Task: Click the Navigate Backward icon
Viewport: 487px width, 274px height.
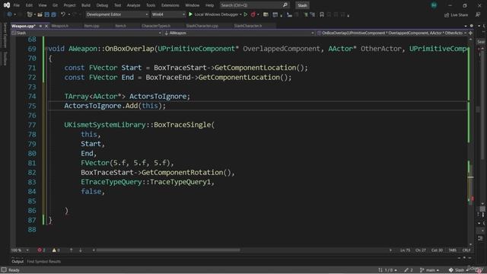Action: tap(9, 14)
